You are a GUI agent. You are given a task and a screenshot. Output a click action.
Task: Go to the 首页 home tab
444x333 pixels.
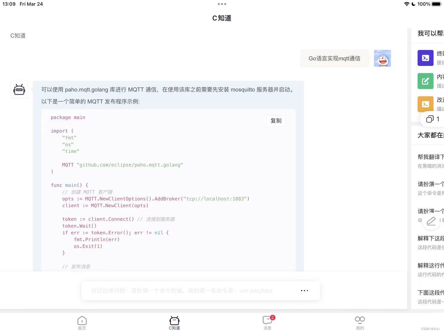point(82,323)
